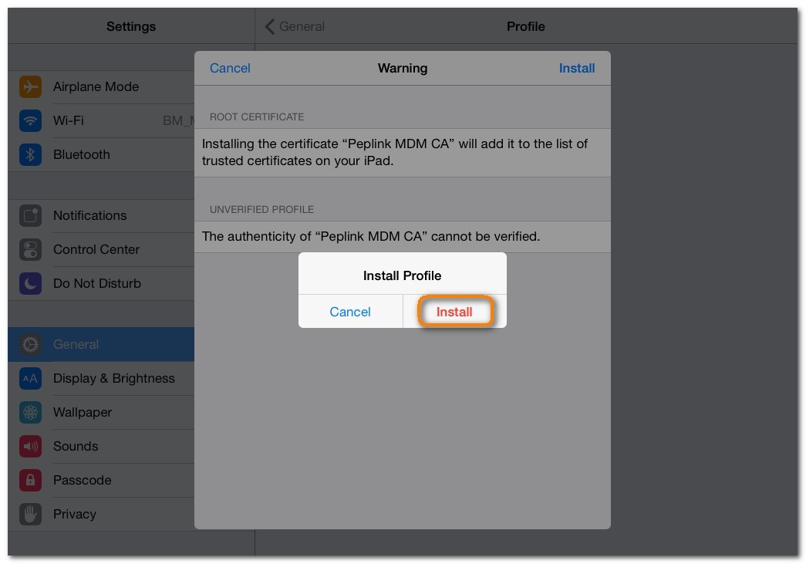Tap the General gear icon
Screen dimensions: 806x564
(30, 345)
